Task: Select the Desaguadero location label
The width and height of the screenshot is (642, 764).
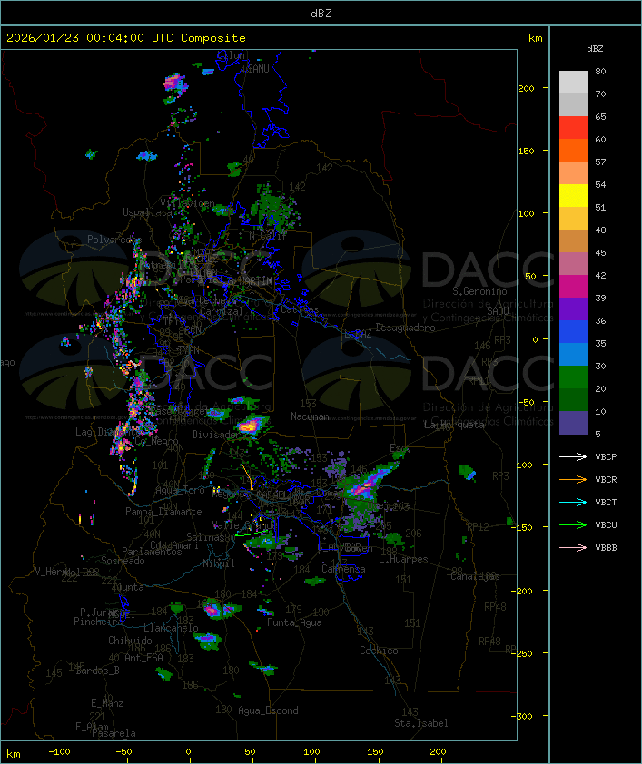Action: pyautogui.click(x=405, y=327)
